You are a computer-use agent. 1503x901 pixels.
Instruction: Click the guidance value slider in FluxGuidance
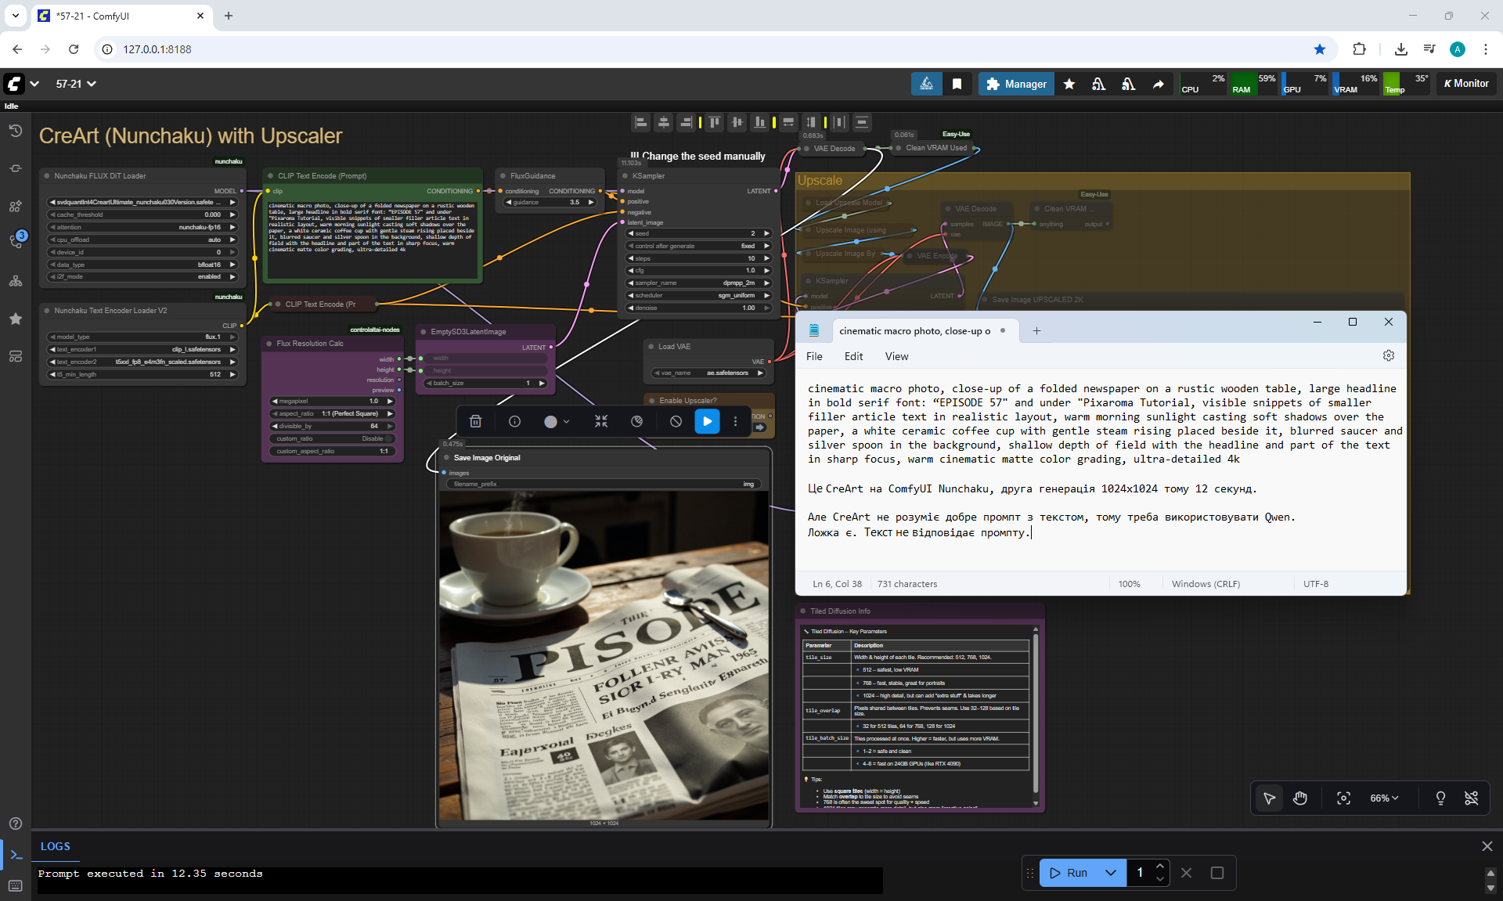[x=550, y=202]
